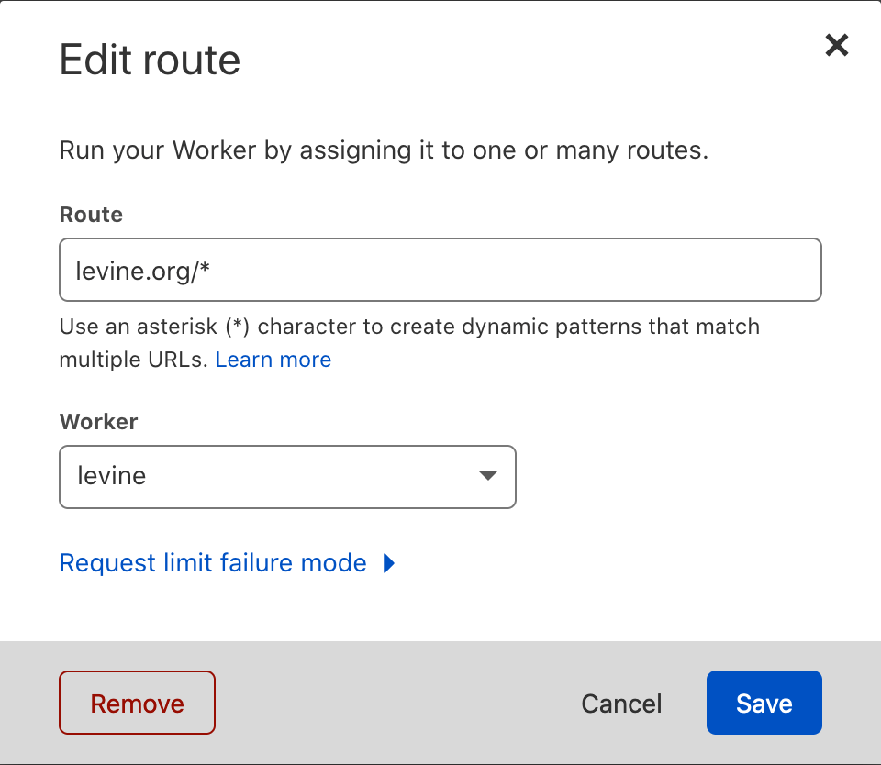Click the 'Run your Worker' description text
Screen dimensions: 881x765
(x=384, y=150)
